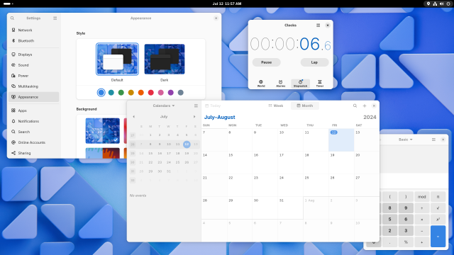Open Activities overview from top-left corner
The width and height of the screenshot is (454, 255).
coord(8,4)
